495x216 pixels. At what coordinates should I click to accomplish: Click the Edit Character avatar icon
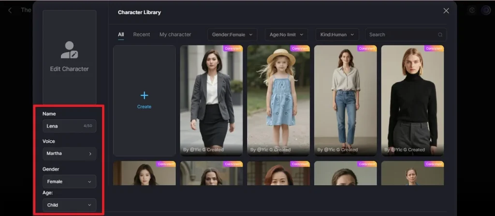(69, 50)
